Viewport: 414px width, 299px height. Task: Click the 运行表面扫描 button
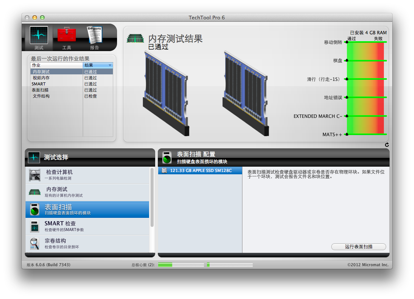click(359, 247)
